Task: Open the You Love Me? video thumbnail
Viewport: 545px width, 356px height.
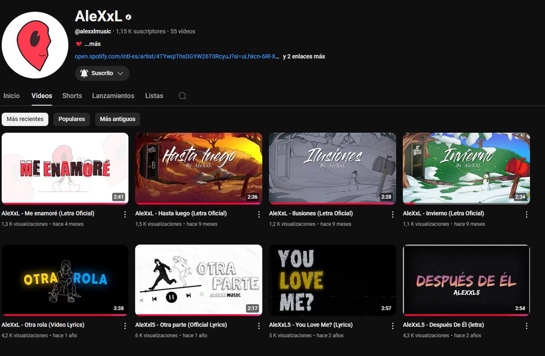Action: click(x=332, y=280)
